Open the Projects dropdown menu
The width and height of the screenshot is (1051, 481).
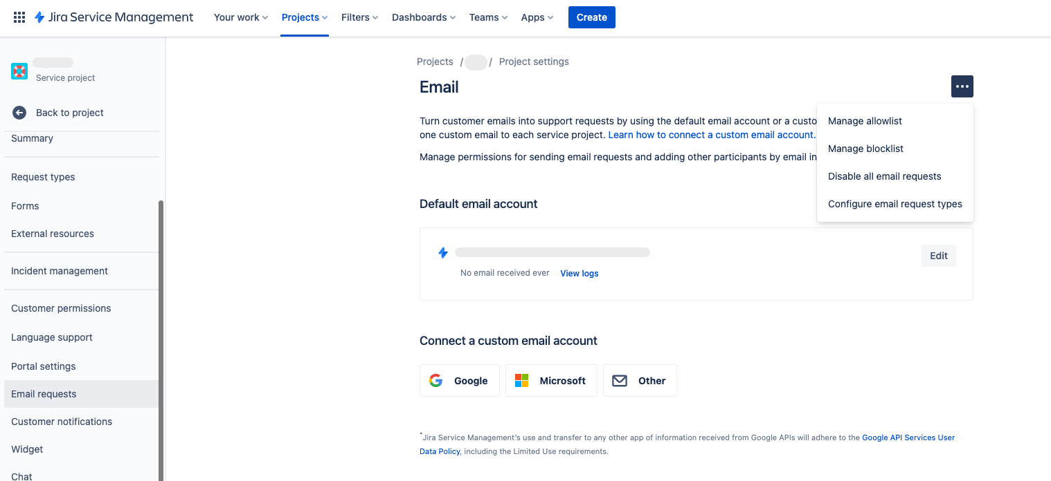point(305,17)
